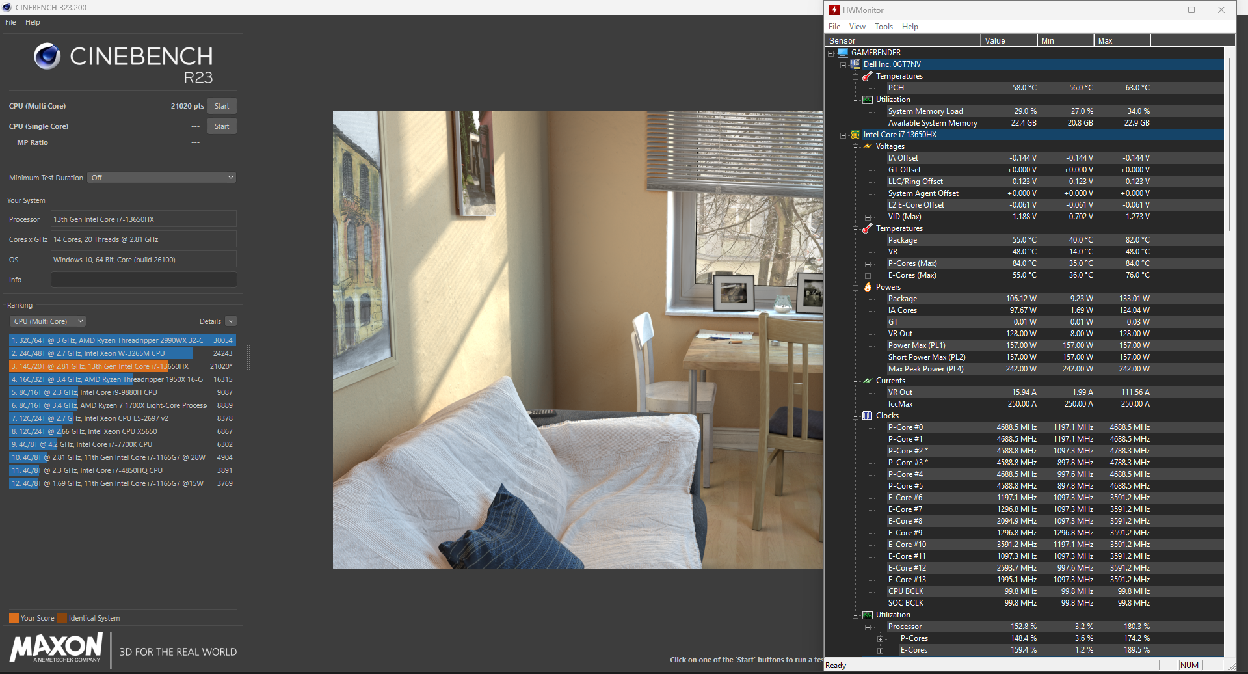
Task: Expand the E-Cores (Max) temperature entry
Action: tap(868, 276)
